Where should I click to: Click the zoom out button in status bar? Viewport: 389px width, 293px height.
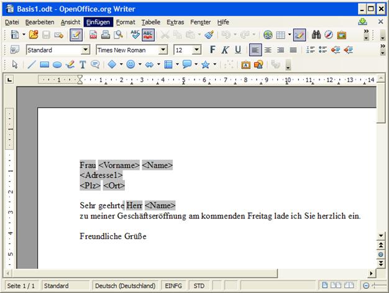366,286
